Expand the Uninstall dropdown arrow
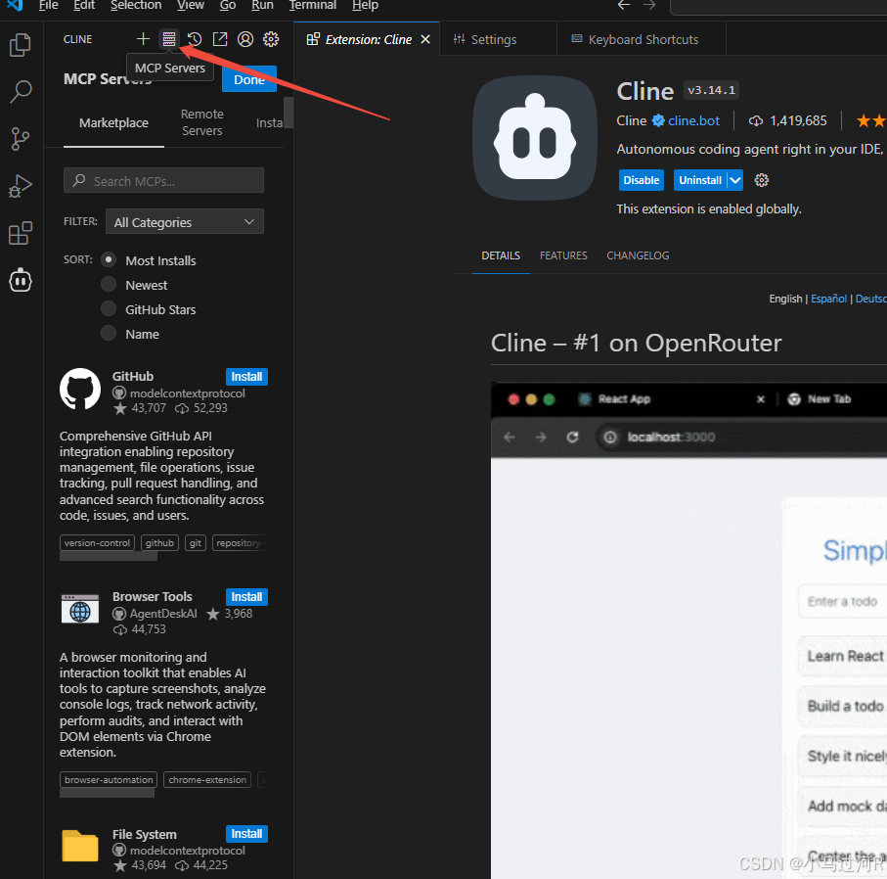Image resolution: width=887 pixels, height=879 pixels. coord(734,180)
